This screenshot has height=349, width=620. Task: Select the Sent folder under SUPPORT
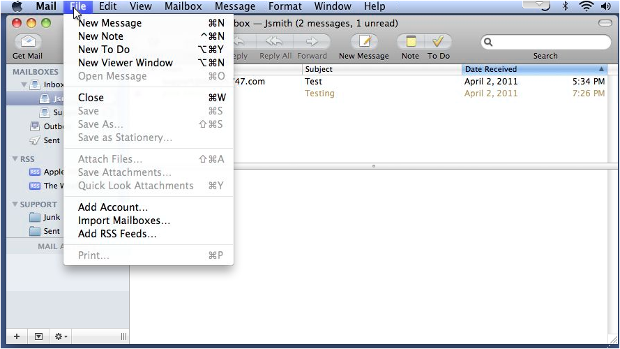click(x=45, y=231)
